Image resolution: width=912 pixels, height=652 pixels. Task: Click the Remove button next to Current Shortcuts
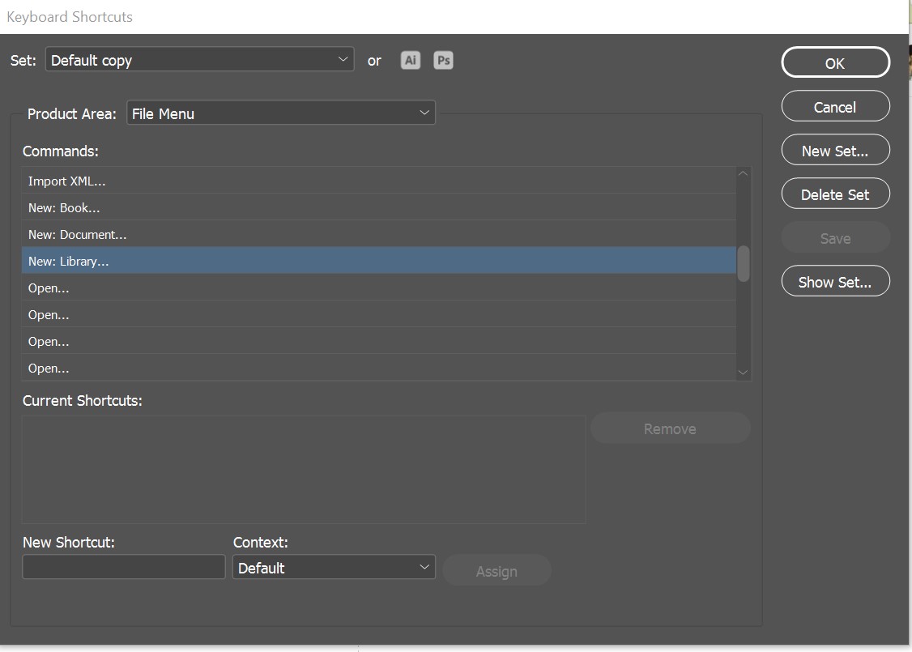670,428
